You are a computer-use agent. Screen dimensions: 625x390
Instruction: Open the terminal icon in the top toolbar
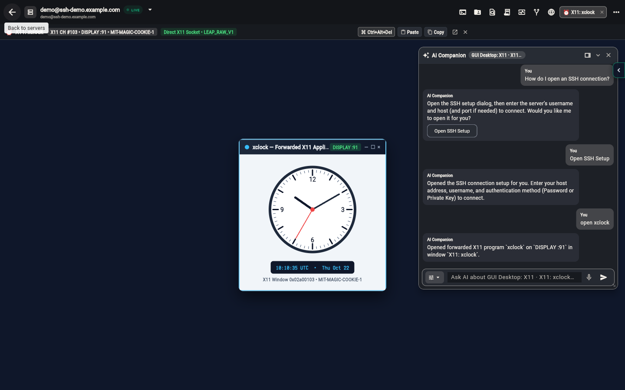click(x=463, y=12)
